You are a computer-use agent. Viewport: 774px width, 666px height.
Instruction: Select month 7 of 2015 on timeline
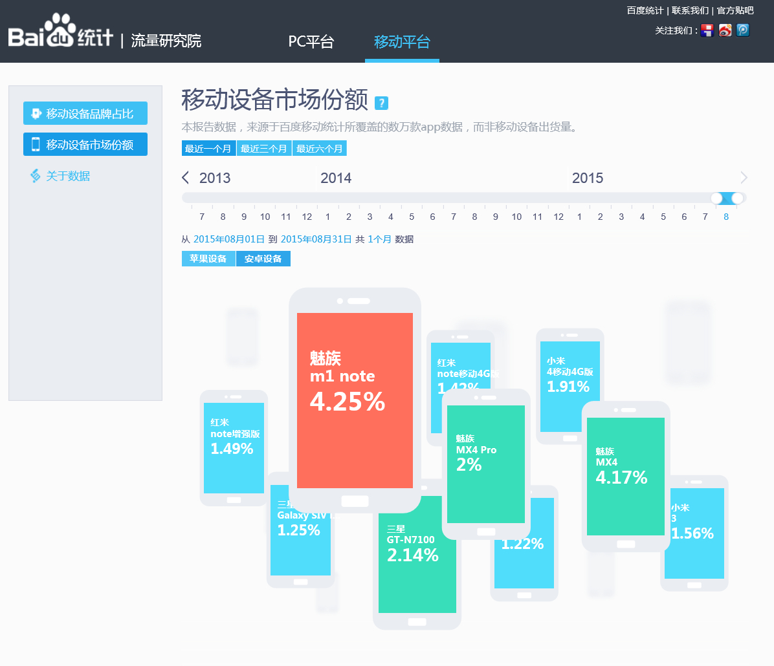point(705,217)
